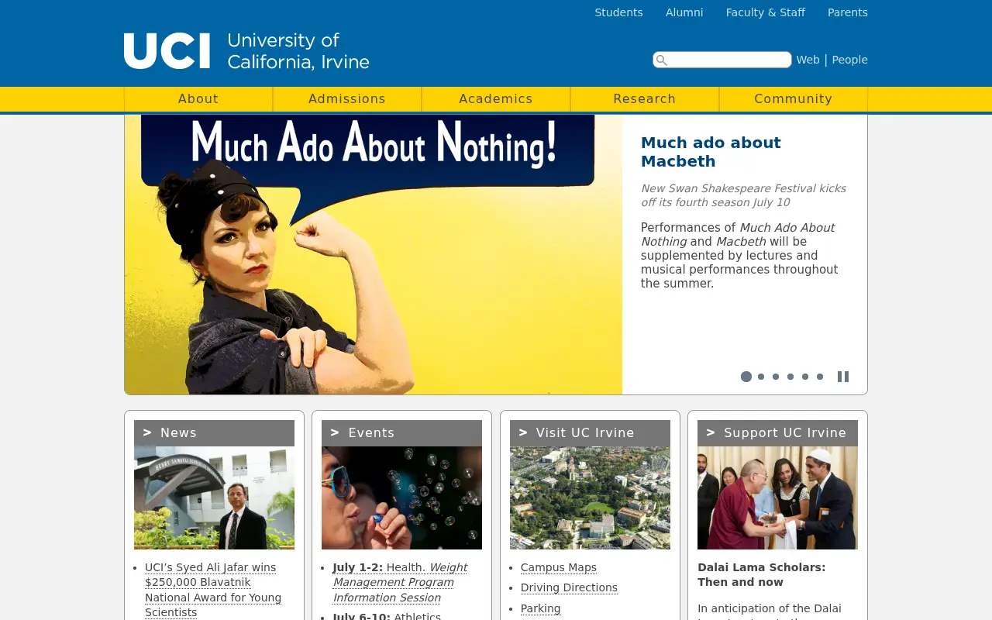The image size is (992, 620).
Task: Open Faculty & Staff link
Action: [x=766, y=12]
